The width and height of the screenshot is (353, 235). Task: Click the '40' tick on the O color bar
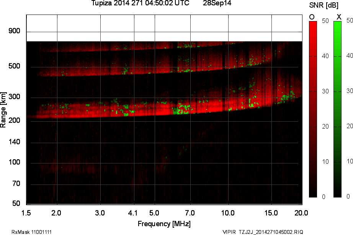pyautogui.click(x=325, y=56)
